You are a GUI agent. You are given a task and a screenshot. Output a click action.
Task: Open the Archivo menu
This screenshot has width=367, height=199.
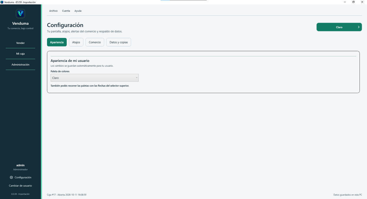click(x=53, y=11)
